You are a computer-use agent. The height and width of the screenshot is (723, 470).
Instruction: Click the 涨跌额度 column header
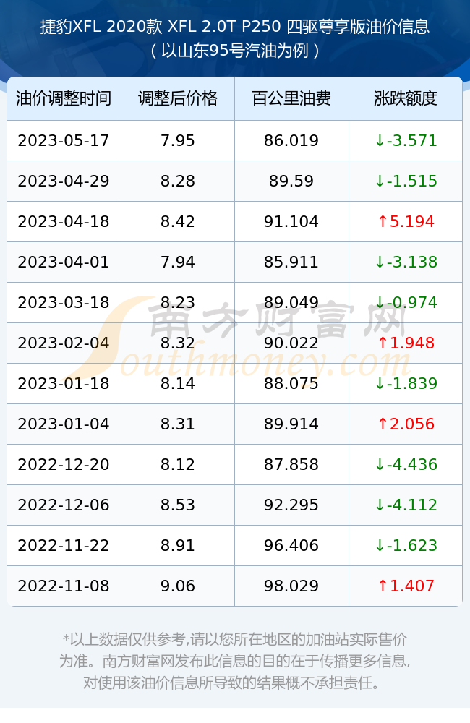[x=406, y=98]
